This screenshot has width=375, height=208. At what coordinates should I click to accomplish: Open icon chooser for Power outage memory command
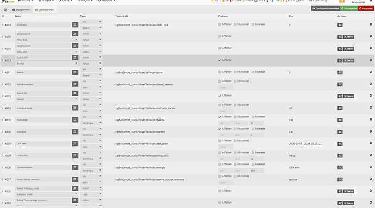point(75,179)
